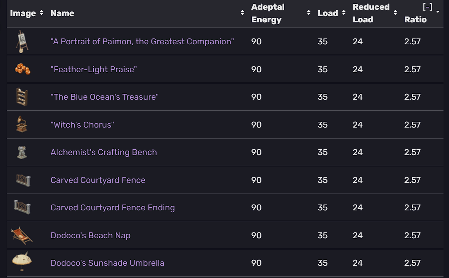
Task: Click the Feather-Light Praise pumpkins icon
Action: (x=22, y=69)
